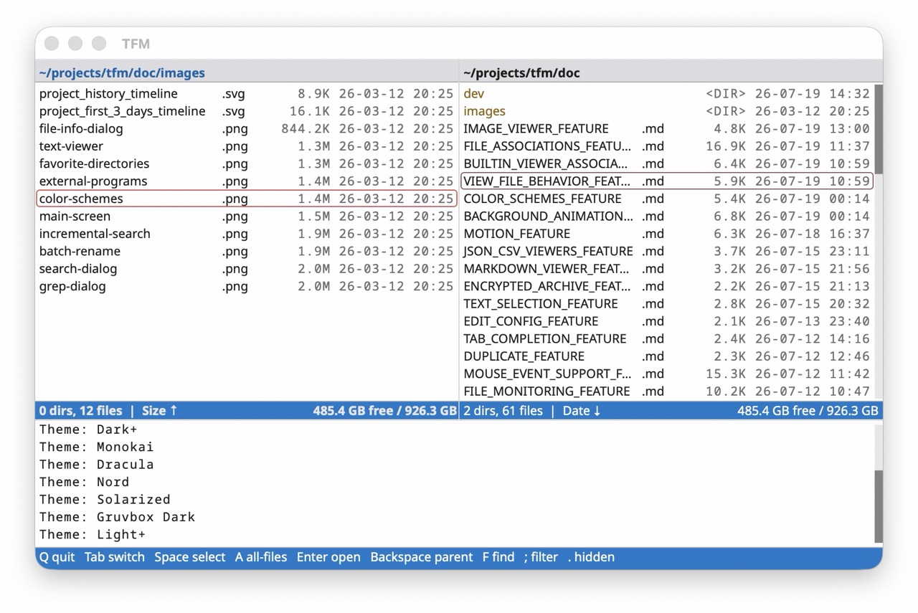The width and height of the screenshot is (918, 613).
Task: Click the free space readout under the left pane
Action: pos(384,411)
